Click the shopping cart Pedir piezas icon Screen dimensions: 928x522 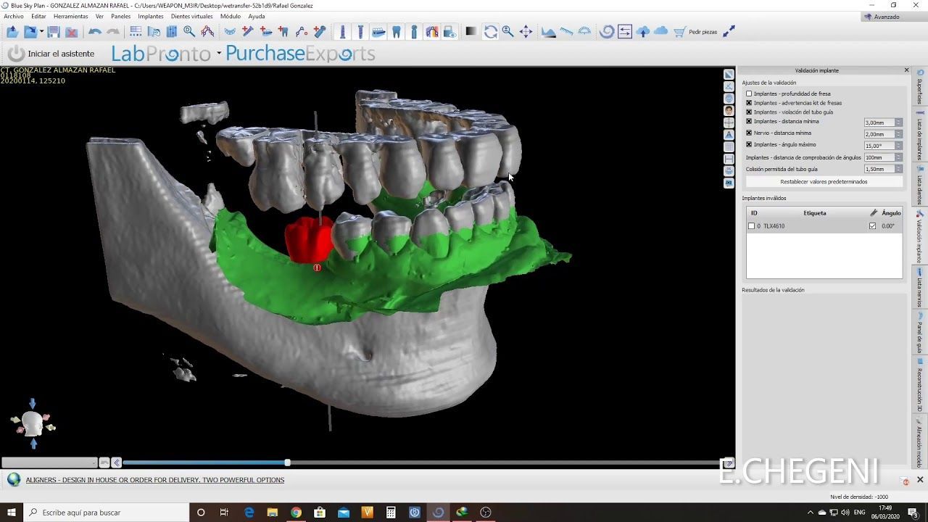click(679, 32)
